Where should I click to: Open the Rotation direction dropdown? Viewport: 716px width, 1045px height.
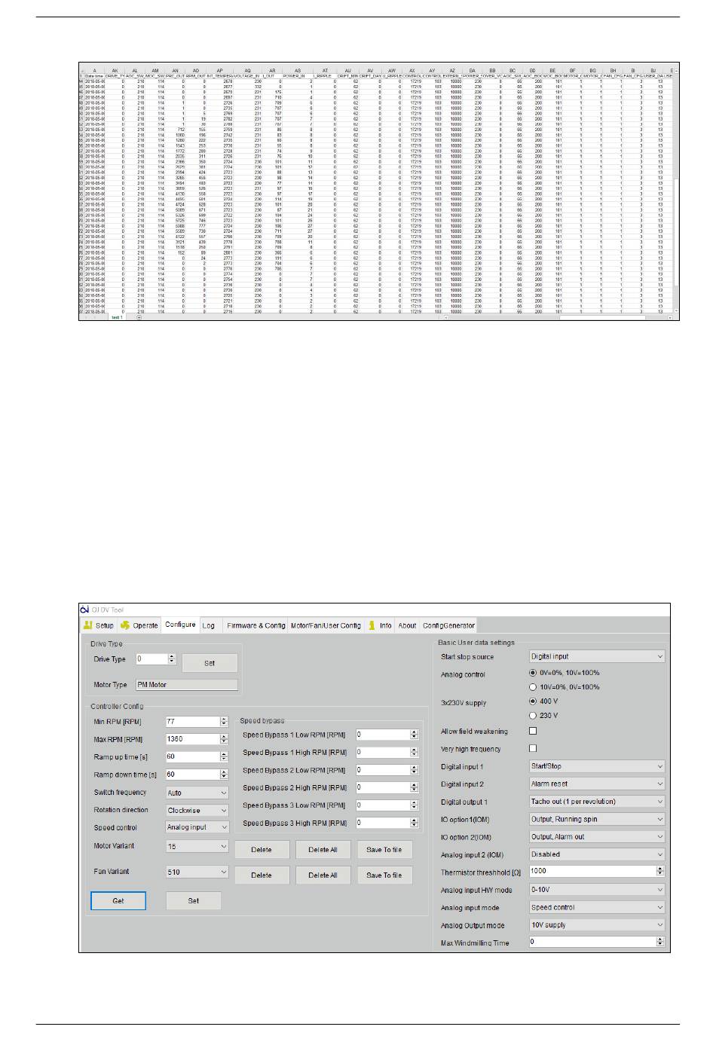click(197, 811)
